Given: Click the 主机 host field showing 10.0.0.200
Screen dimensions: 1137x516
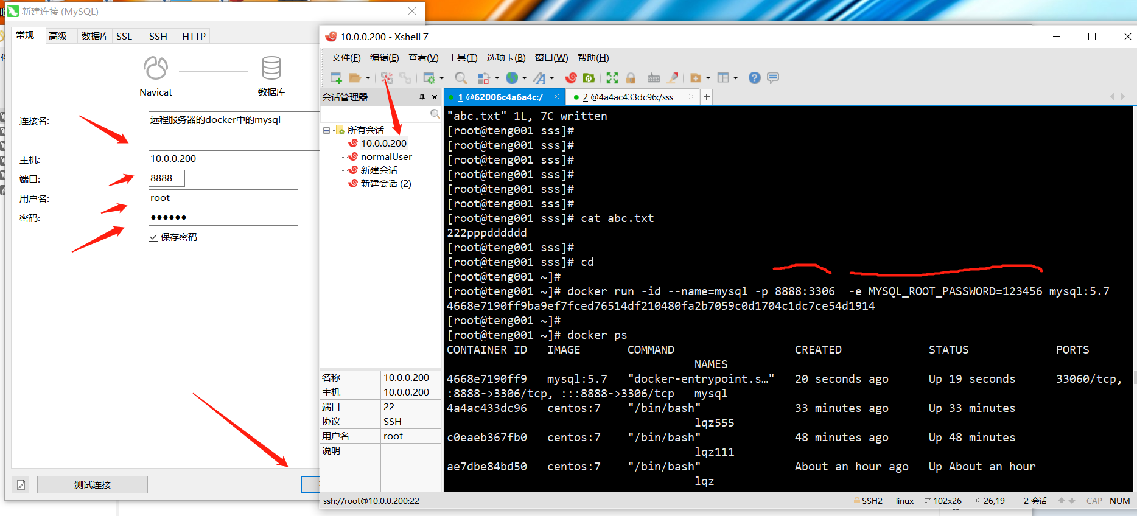Looking at the screenshot, I should pyautogui.click(x=234, y=159).
